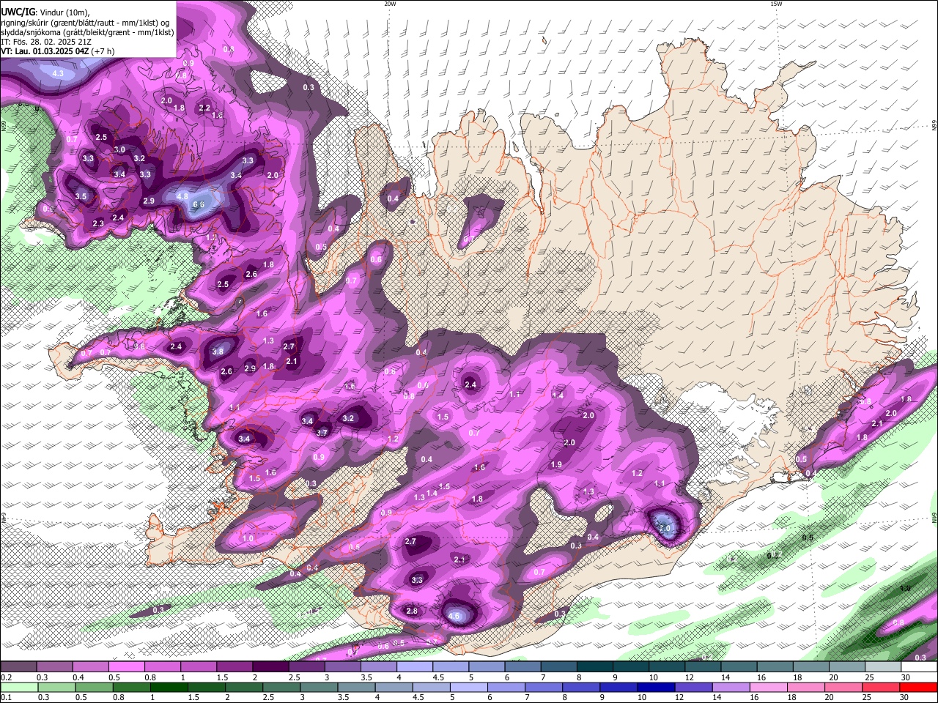Screen dimensions: 938x703
Task: Click the 3.8 snowfall value
Action: pos(218,351)
